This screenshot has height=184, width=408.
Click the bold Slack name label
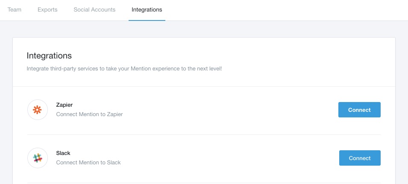tap(63, 153)
